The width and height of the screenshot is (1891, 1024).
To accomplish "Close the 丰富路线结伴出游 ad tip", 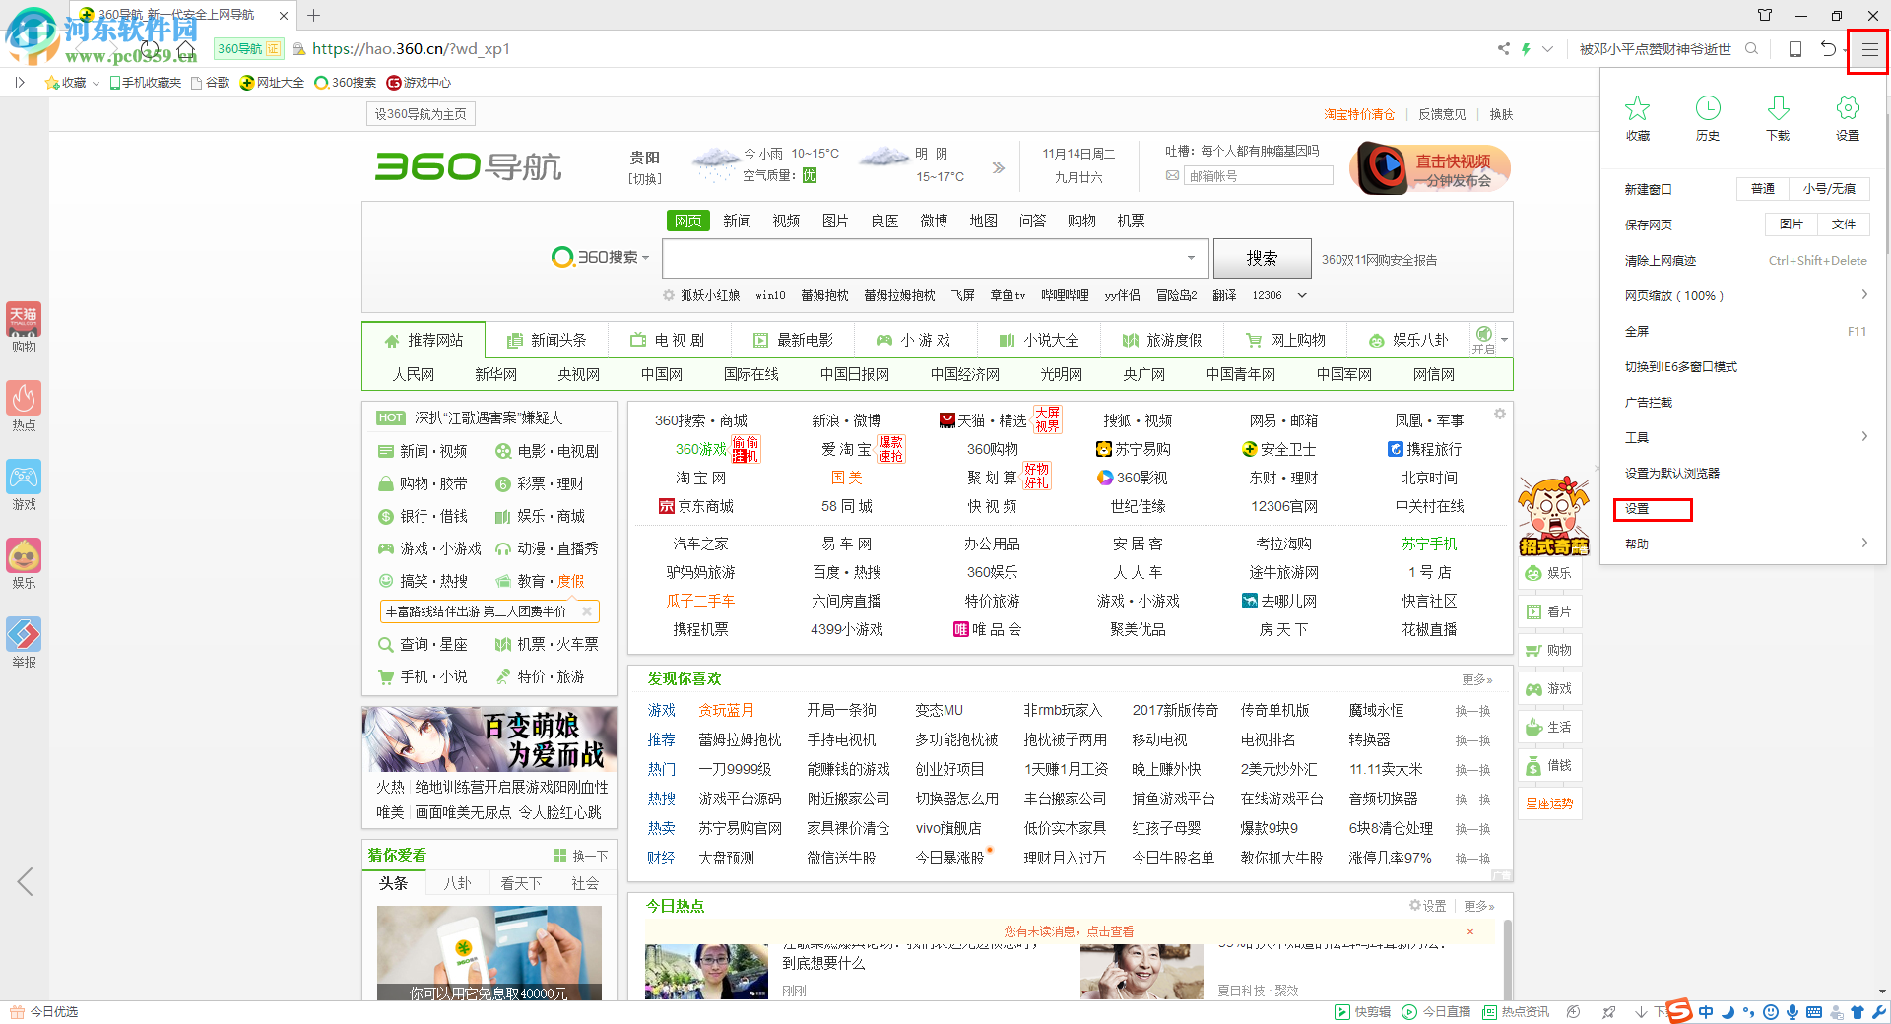I will [x=587, y=611].
